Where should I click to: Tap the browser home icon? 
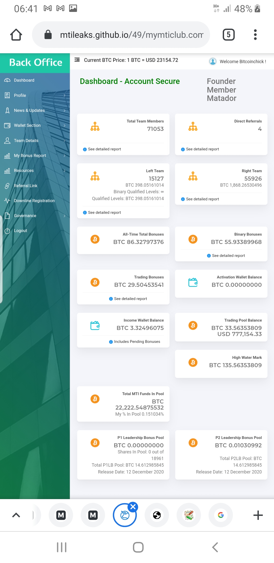[16, 35]
